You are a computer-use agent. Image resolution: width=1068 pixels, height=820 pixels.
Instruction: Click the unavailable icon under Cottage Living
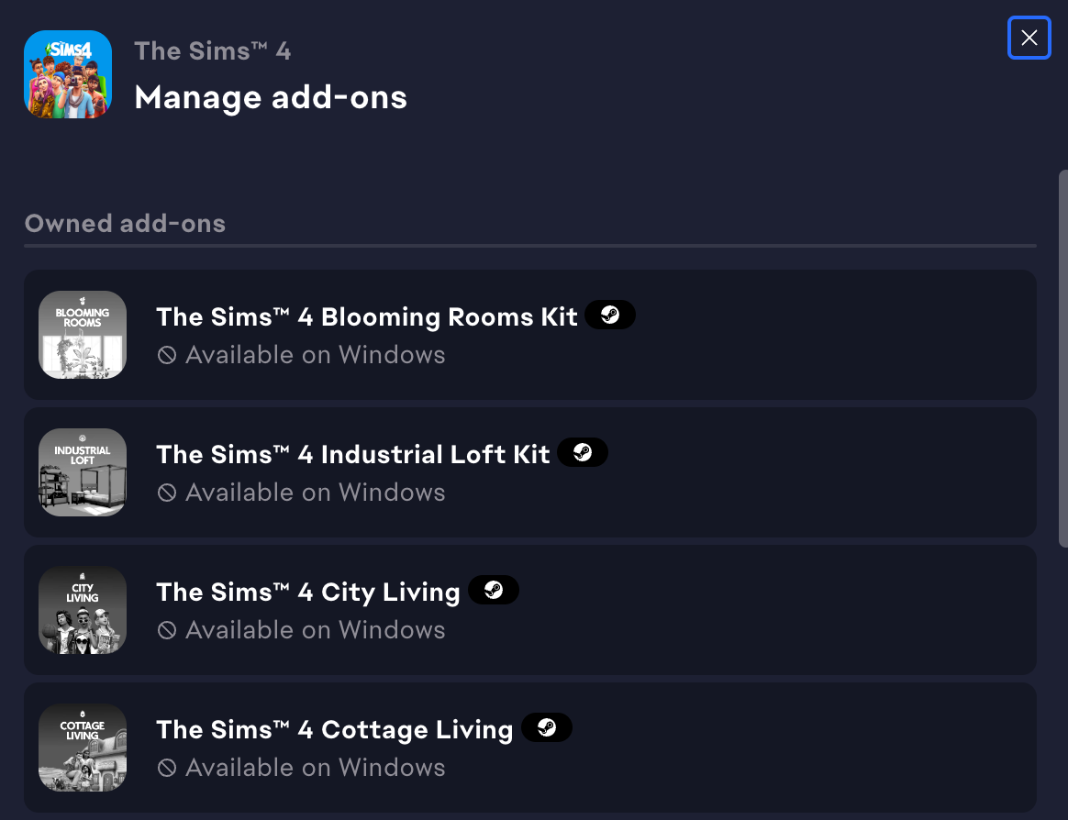[167, 768]
